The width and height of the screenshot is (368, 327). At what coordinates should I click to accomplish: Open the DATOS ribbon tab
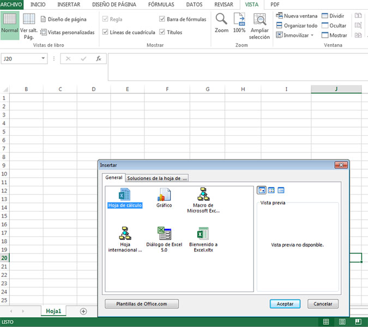tap(194, 4)
